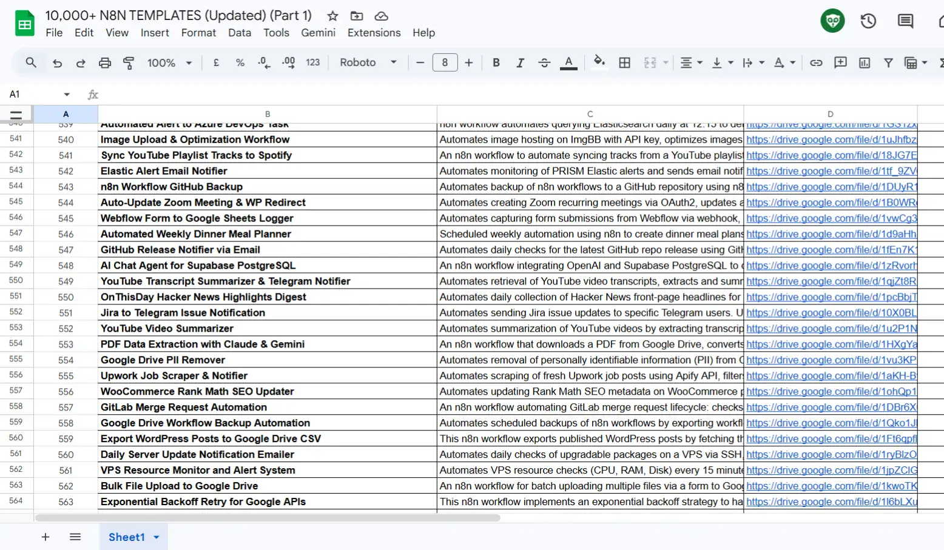Click the Create a filter icon
Image resolution: width=944 pixels, height=550 pixels.
coord(888,62)
